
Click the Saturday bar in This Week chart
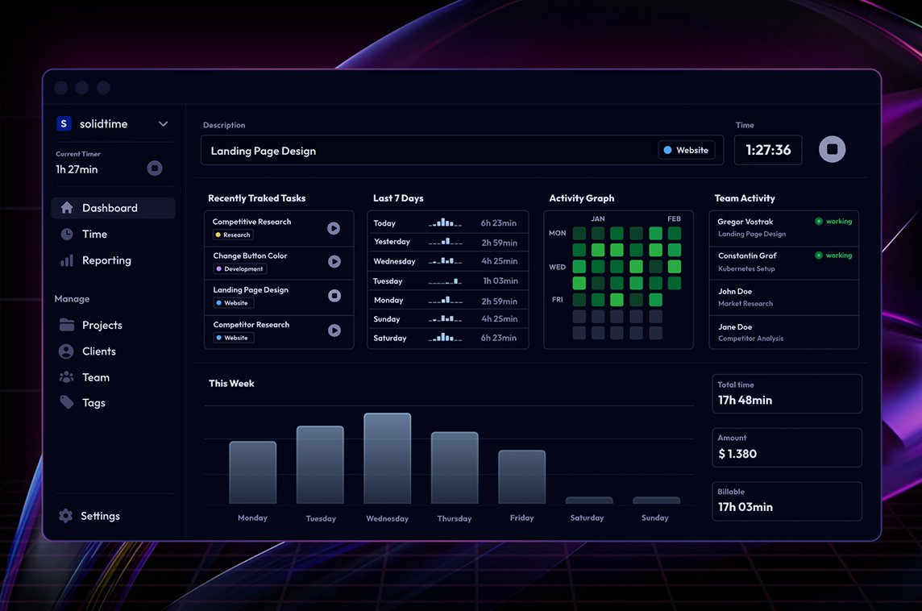589,501
